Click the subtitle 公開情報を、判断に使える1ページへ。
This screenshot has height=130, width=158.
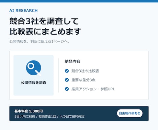[x=39, y=41]
